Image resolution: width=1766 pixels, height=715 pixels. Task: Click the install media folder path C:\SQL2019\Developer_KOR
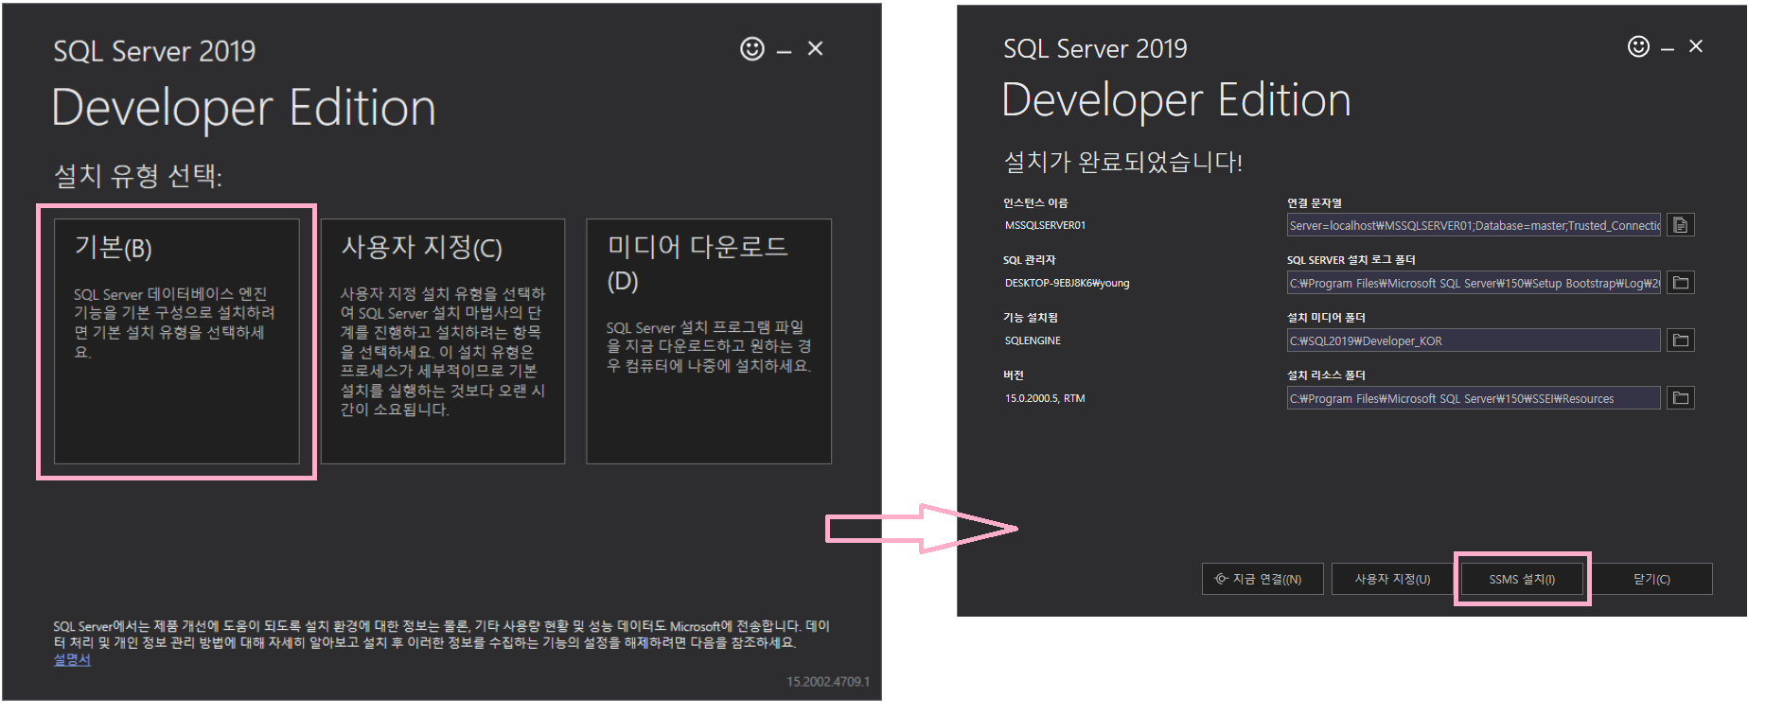(x=1474, y=340)
